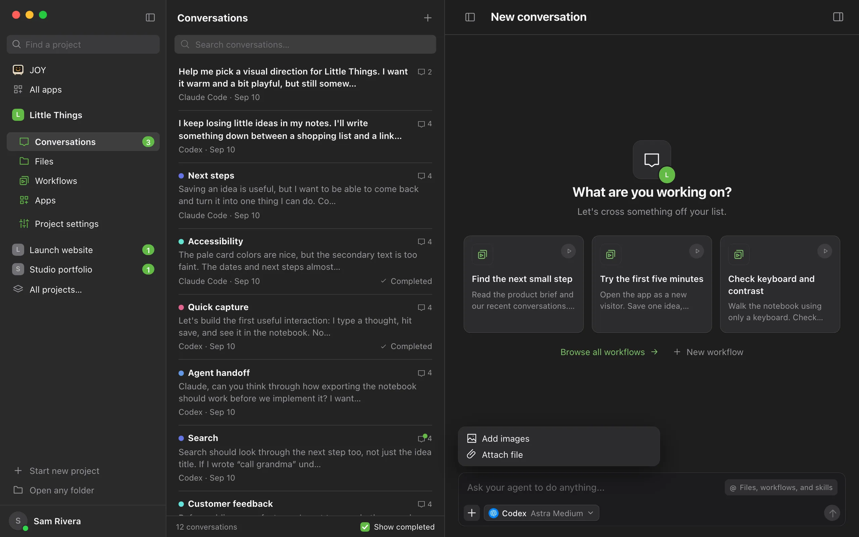
Task: Open the Find the next small step card
Action: (523, 284)
